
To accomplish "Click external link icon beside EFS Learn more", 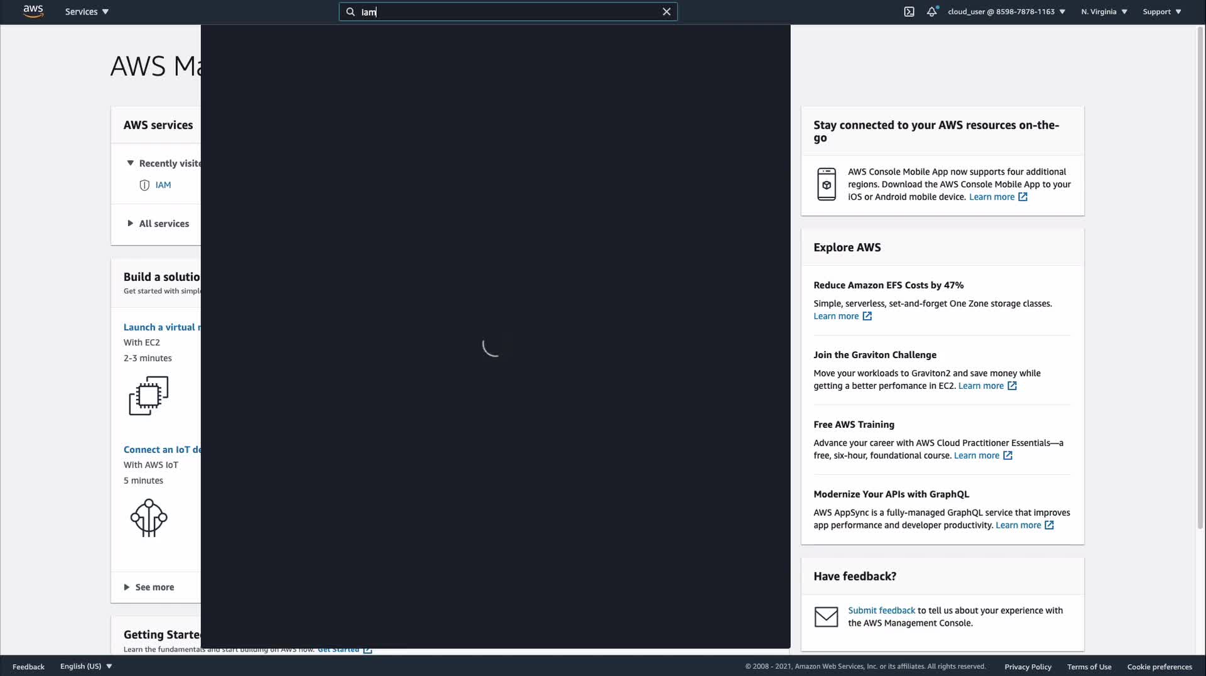I will [x=867, y=316].
